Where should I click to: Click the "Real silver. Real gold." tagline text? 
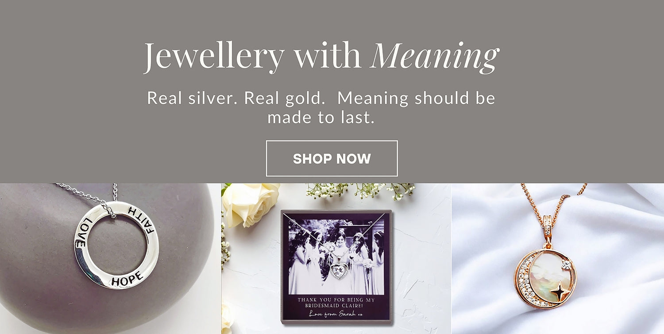[236, 98]
